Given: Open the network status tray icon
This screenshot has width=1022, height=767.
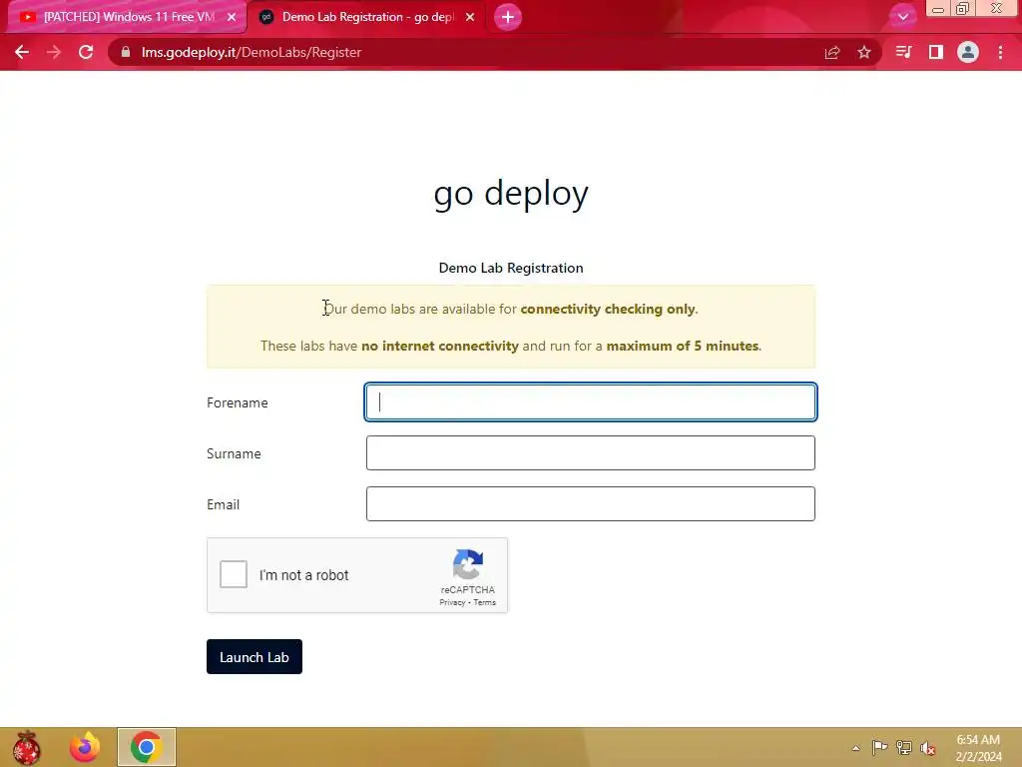Looking at the screenshot, I should 904,747.
